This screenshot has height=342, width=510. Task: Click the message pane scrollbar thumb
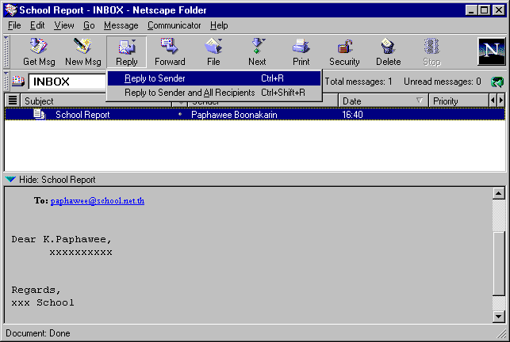[498, 263]
